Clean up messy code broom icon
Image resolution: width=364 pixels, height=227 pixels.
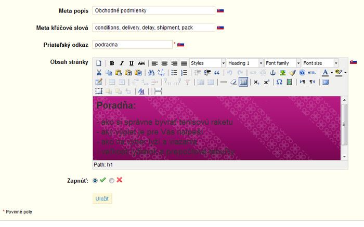292,73
